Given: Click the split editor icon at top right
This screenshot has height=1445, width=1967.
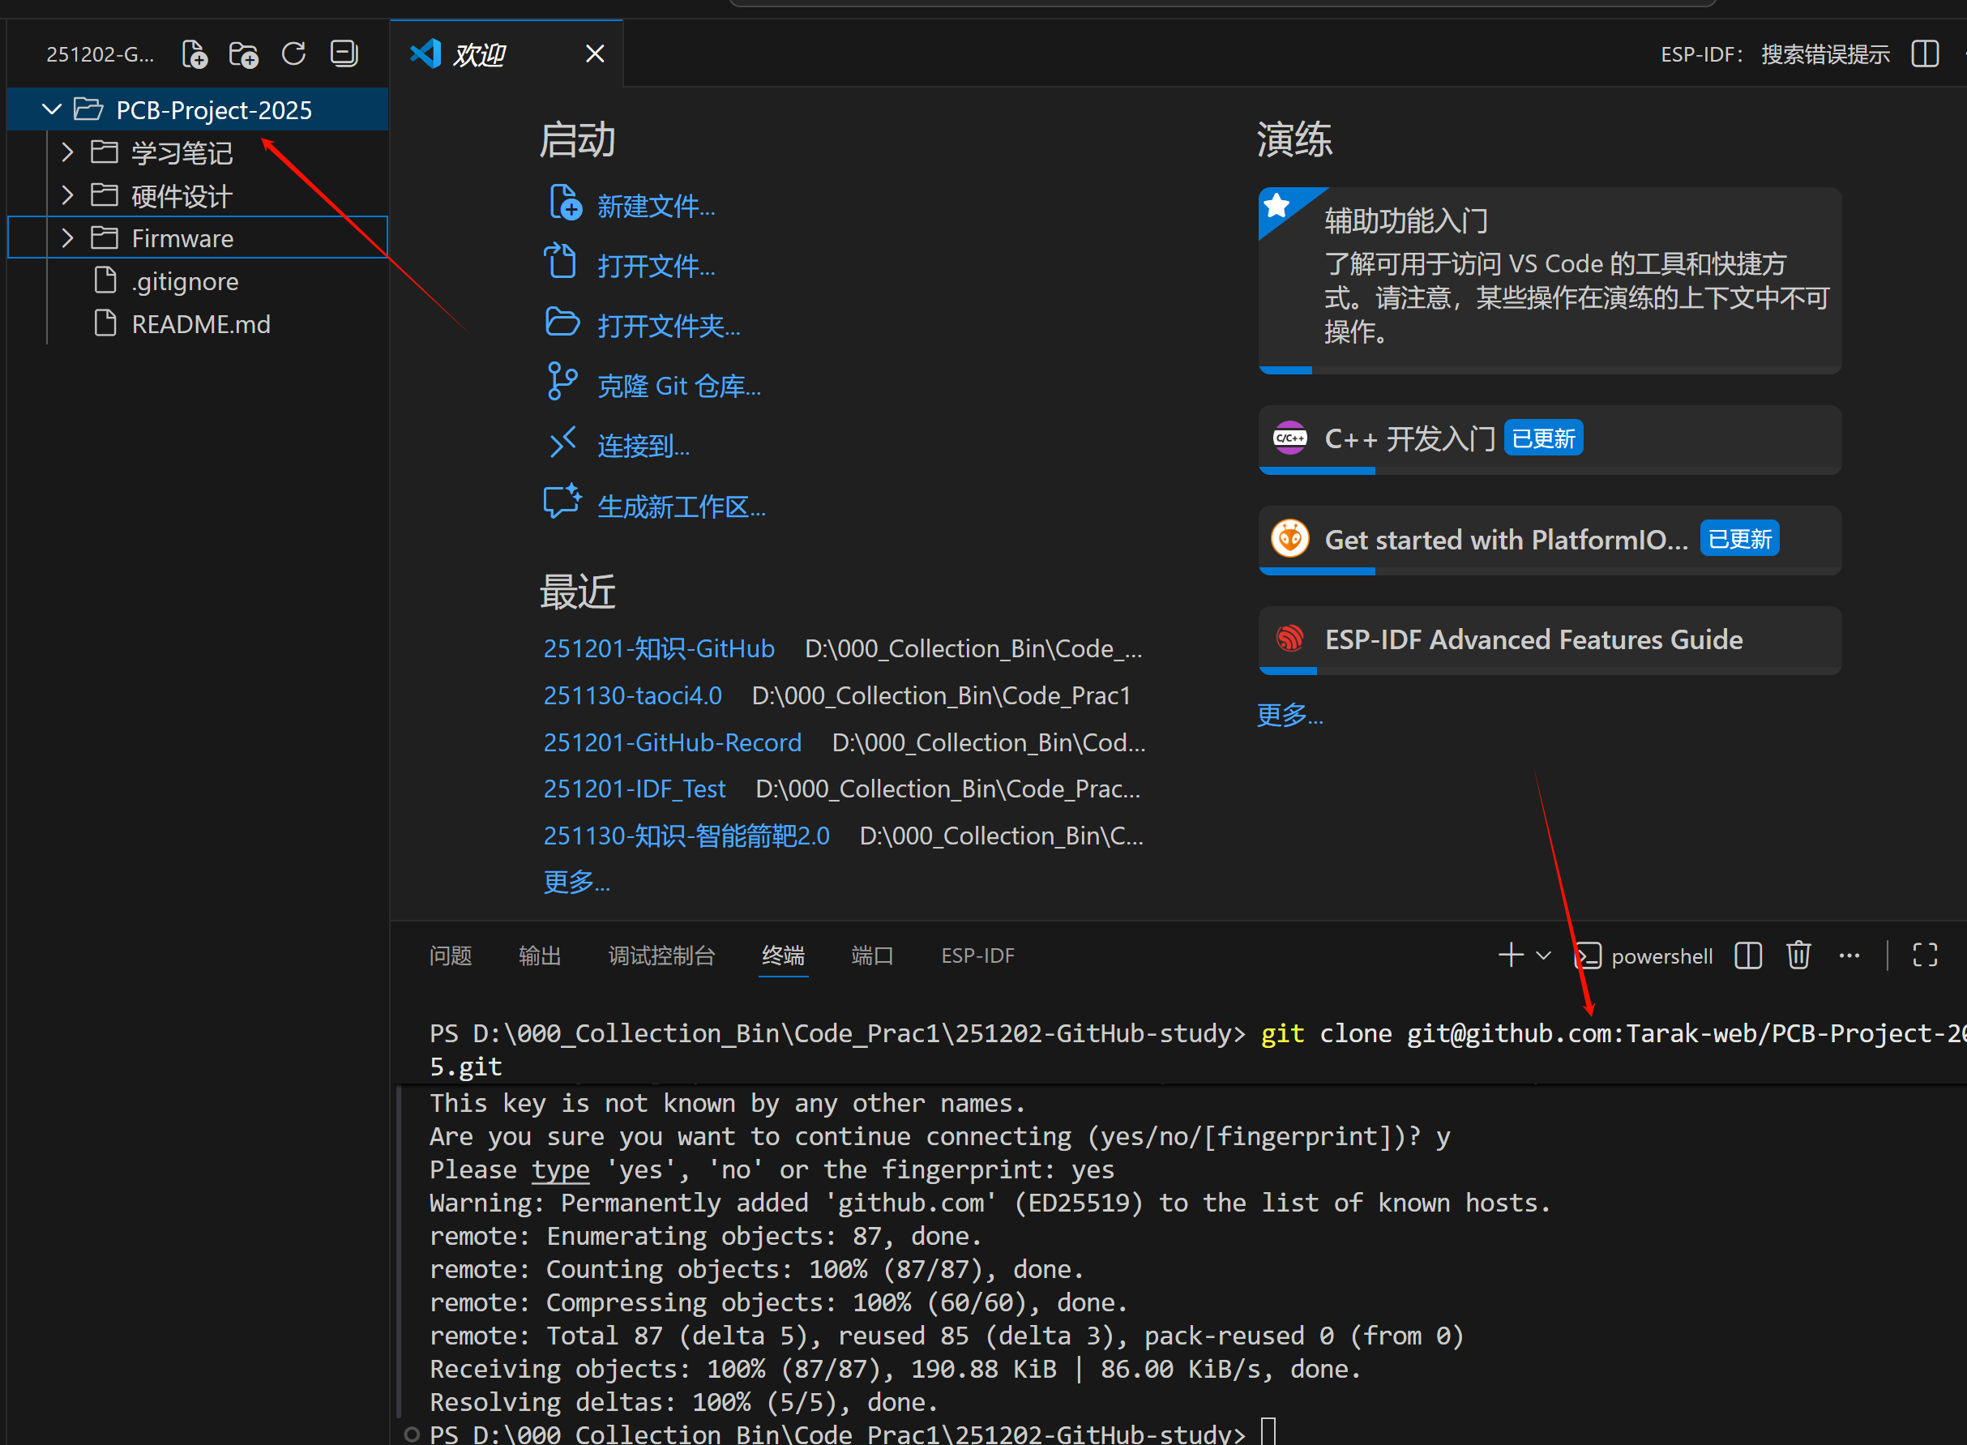Looking at the screenshot, I should click(x=1924, y=54).
